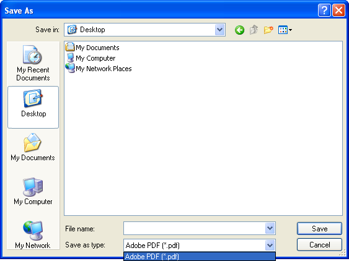This screenshot has height=261, width=349.
Task: Open My Documents in places bar
Action: 33,147
